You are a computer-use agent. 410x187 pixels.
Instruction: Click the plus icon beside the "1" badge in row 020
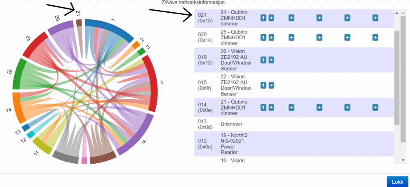click(x=271, y=37)
